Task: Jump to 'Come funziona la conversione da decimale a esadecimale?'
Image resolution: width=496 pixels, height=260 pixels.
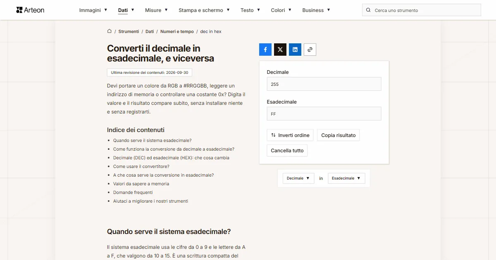Action: pos(174,149)
